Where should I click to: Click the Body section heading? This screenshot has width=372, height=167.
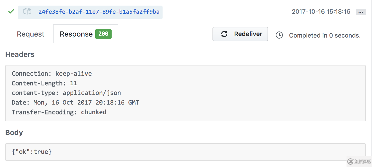click(14, 132)
